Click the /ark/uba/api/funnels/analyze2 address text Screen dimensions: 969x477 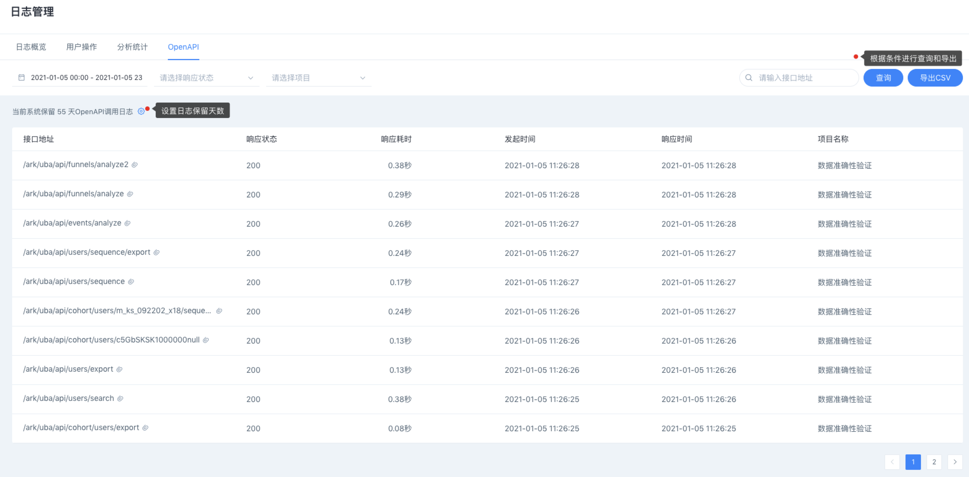[x=76, y=165]
